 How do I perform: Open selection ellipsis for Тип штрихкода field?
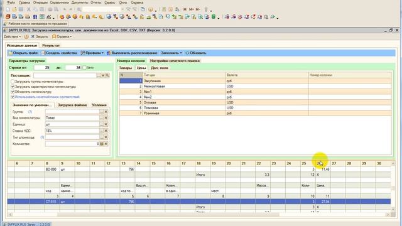click(102, 137)
